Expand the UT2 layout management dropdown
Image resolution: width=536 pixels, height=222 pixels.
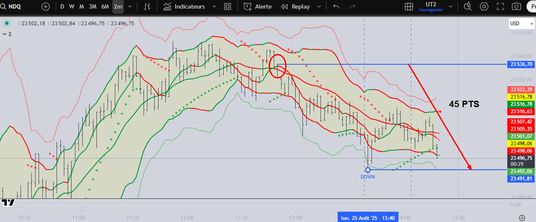point(451,6)
